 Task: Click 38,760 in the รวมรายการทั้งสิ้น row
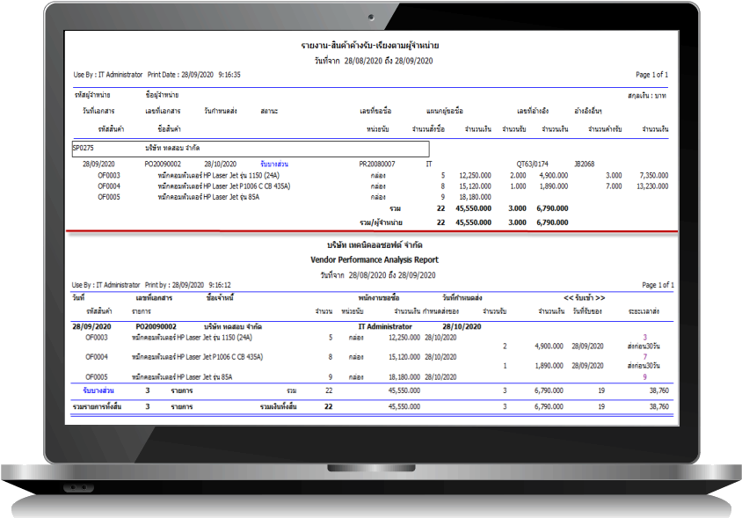pyautogui.click(x=658, y=406)
